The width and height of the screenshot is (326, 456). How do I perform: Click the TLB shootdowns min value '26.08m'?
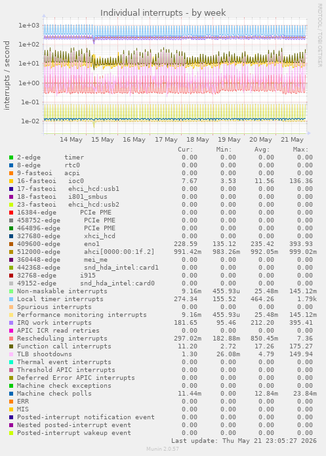(x=228, y=354)
